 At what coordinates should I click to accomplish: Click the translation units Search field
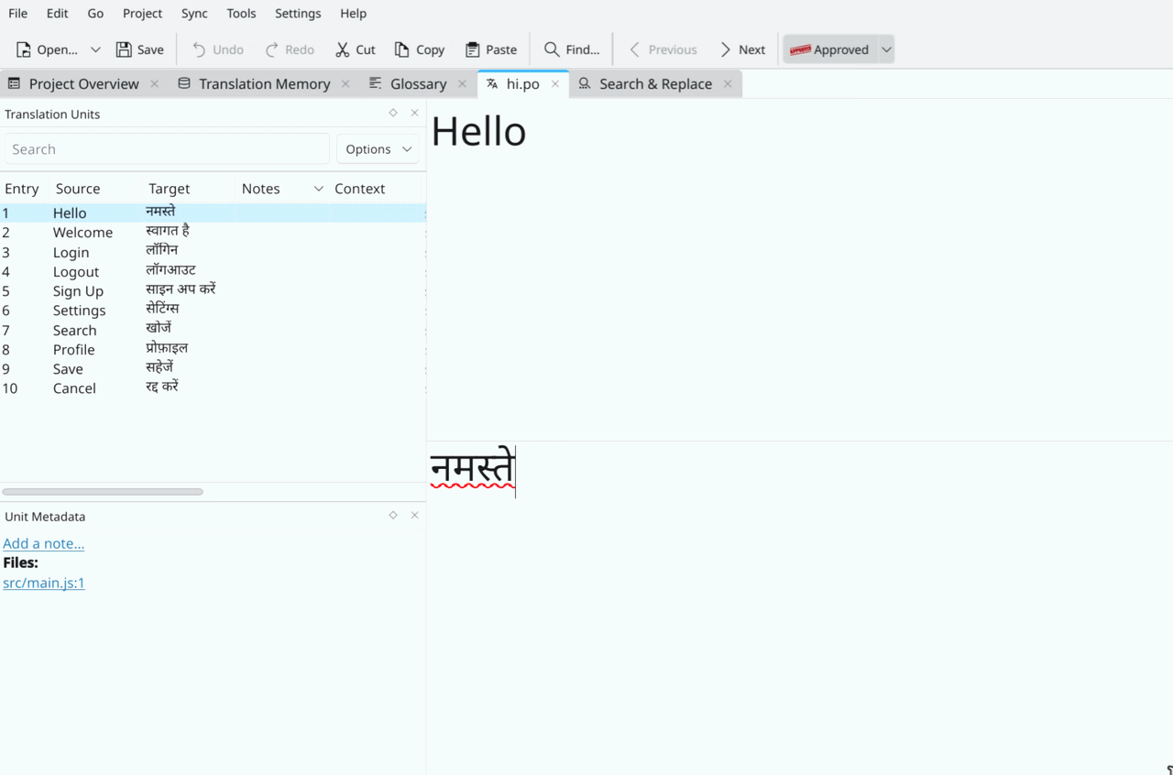tap(166, 149)
